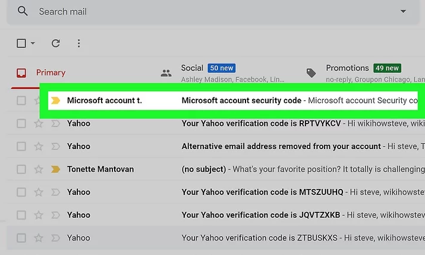The width and height of the screenshot is (425, 255).
Task: Mark Alternative email address removed email important
Action: 55,146
